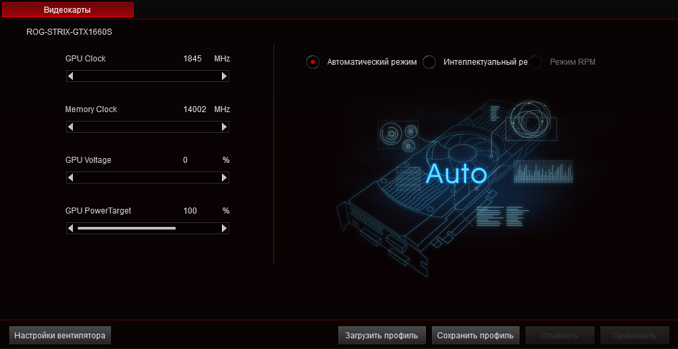The height and width of the screenshot is (349, 678).
Task: Click the GPU Clock value 1845
Action: (x=193, y=59)
